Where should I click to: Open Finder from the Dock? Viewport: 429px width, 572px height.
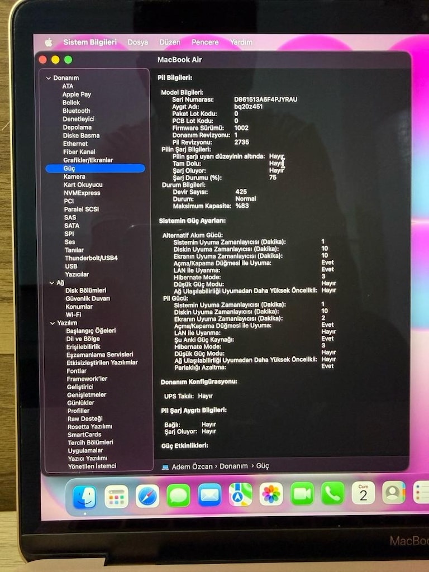tap(85, 497)
